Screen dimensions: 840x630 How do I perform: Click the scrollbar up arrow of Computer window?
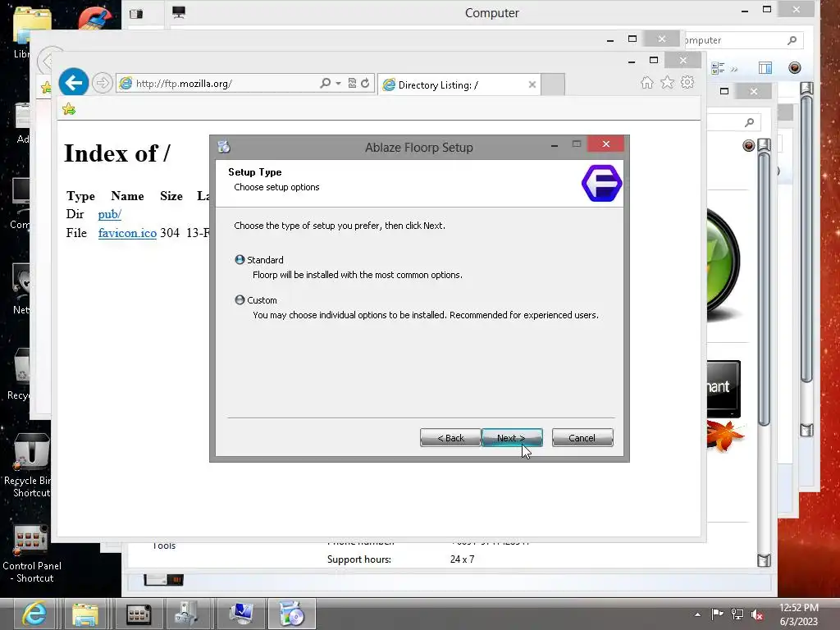pyautogui.click(x=807, y=89)
